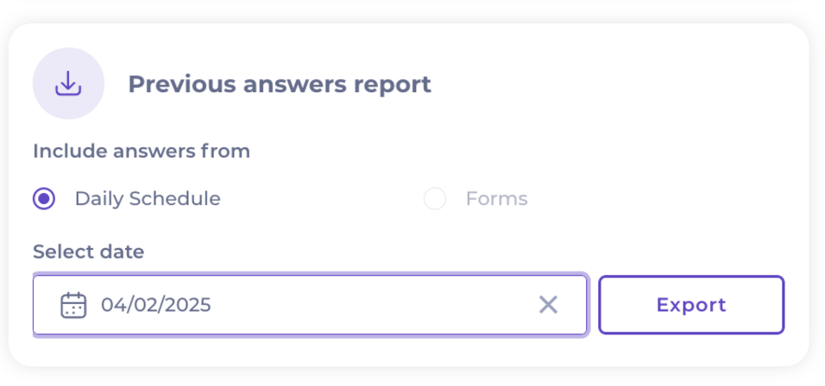Select the Daily Schedule radio button
Image resolution: width=825 pixels, height=386 pixels.
(x=44, y=199)
